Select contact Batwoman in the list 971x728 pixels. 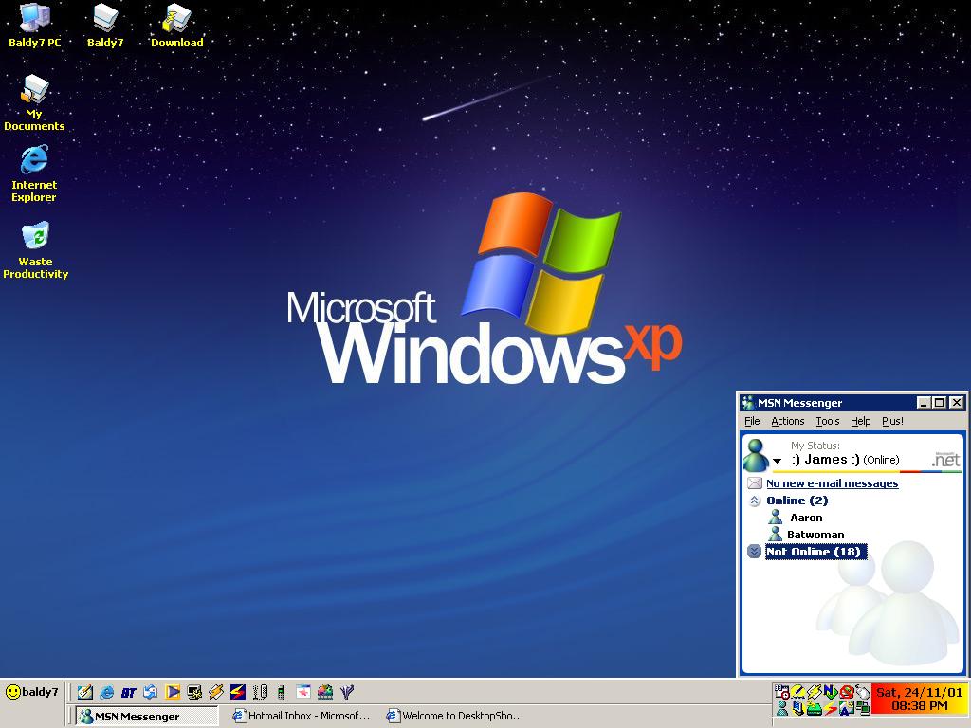(x=815, y=535)
